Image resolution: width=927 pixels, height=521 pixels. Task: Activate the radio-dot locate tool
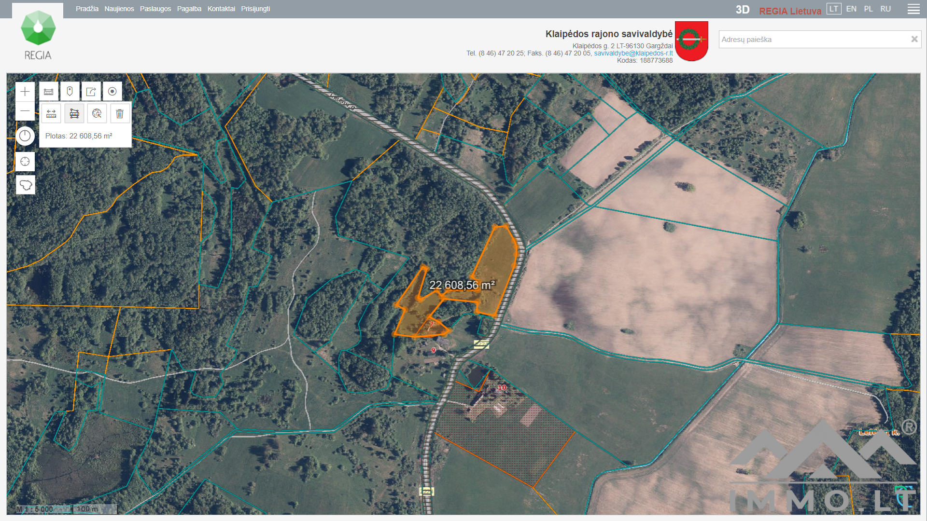tap(112, 92)
